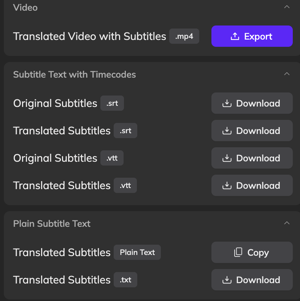Click the .vtt badge beside Translated Subtitles
Viewport: 300px width, 301px height.
point(125,186)
